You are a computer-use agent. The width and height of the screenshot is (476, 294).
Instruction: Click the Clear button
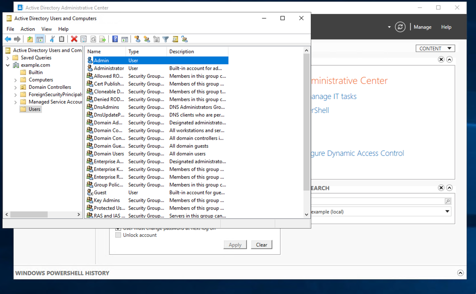click(x=262, y=245)
